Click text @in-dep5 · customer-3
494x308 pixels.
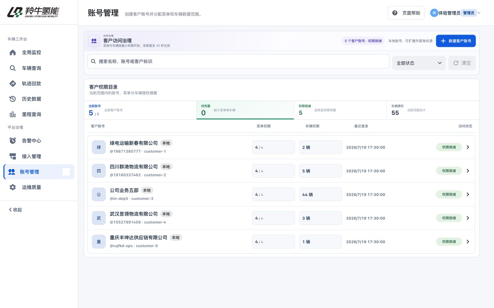[x=131, y=198]
